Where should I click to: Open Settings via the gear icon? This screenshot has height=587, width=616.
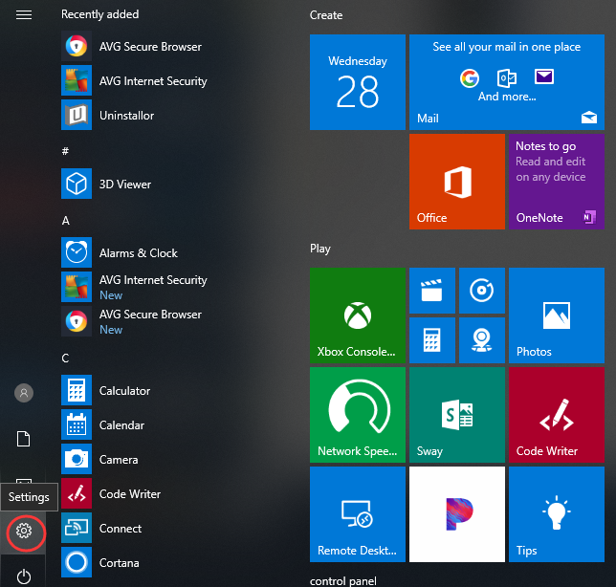(x=24, y=532)
